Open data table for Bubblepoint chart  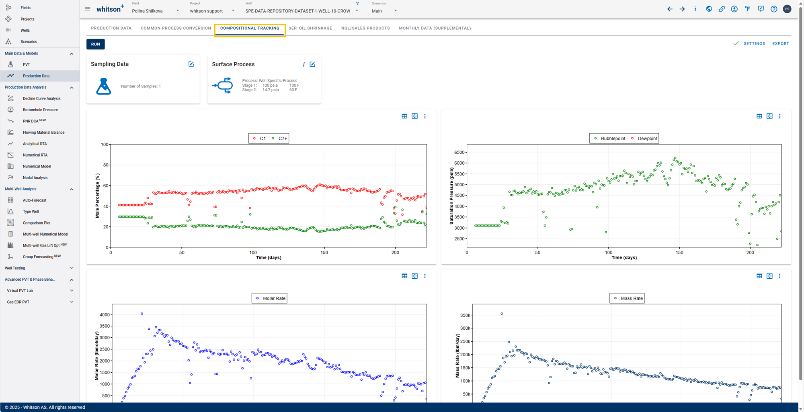pyautogui.click(x=759, y=116)
